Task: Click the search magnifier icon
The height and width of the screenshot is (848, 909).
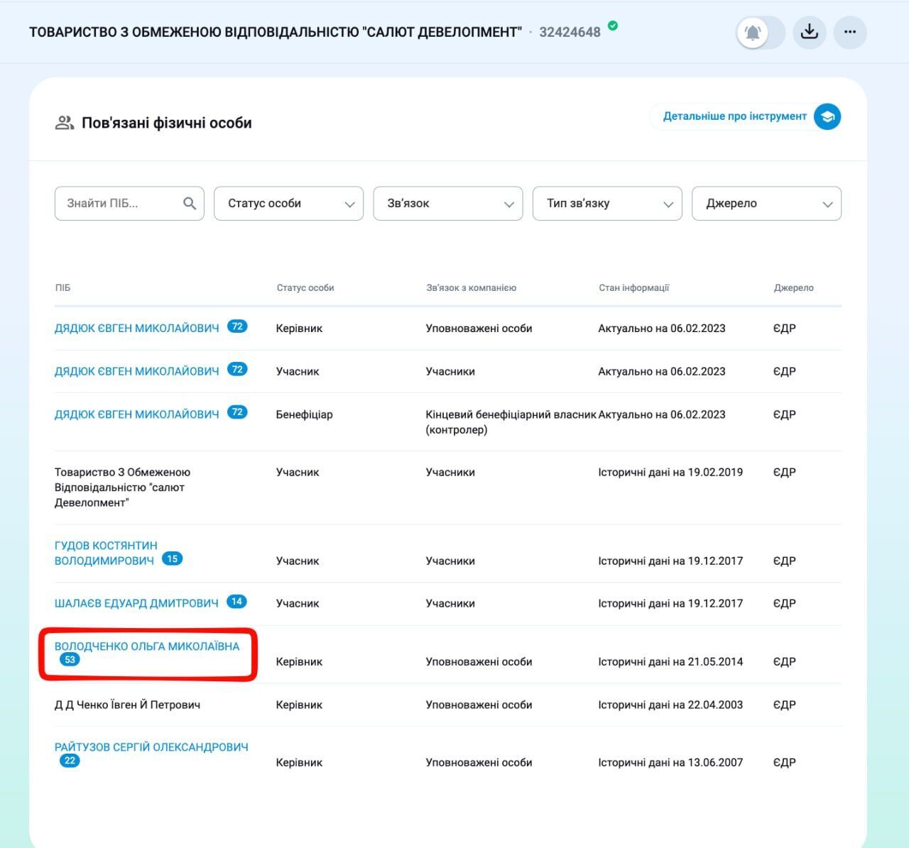Action: click(x=190, y=204)
